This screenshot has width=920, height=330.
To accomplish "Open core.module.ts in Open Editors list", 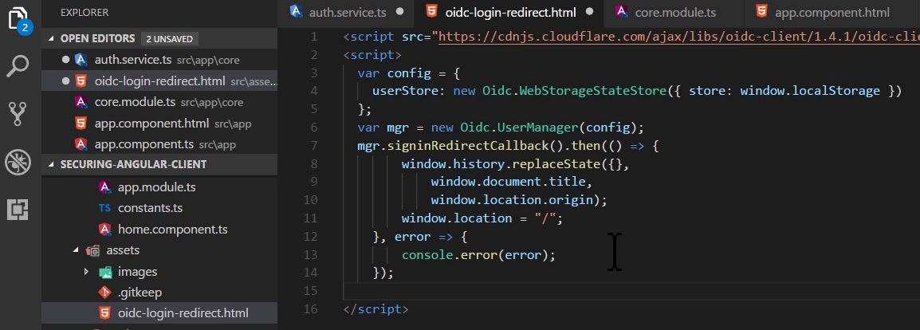I will (159, 102).
